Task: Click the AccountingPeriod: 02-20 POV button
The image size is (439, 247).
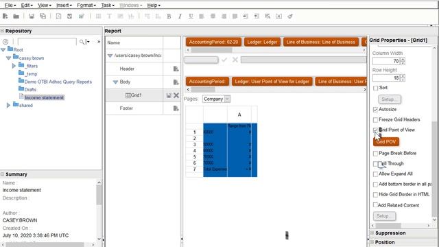Action: [213, 42]
